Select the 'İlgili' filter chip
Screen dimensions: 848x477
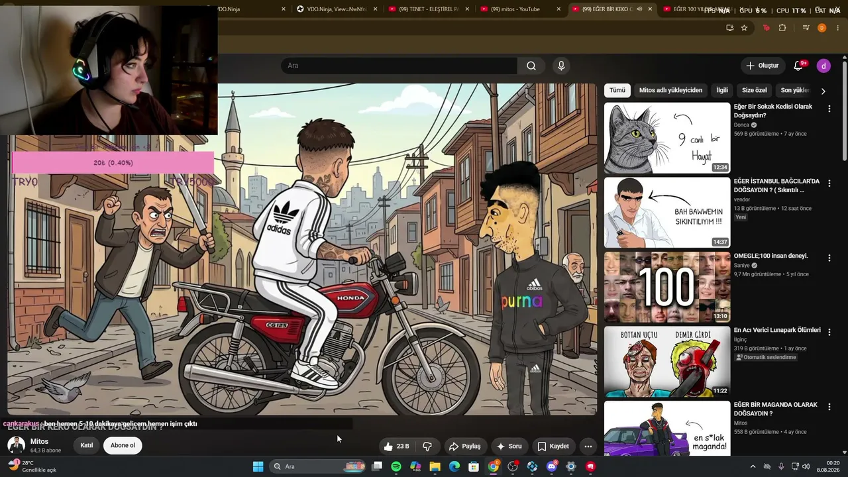pyautogui.click(x=722, y=90)
